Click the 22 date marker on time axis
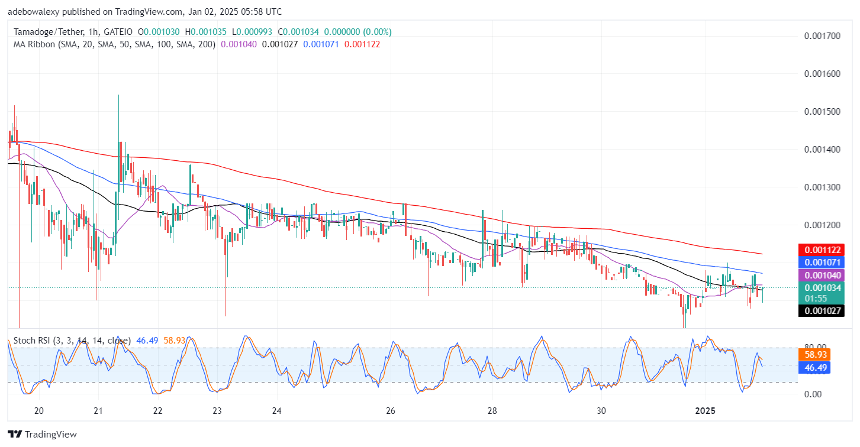This screenshot has height=447, width=860. click(x=157, y=411)
